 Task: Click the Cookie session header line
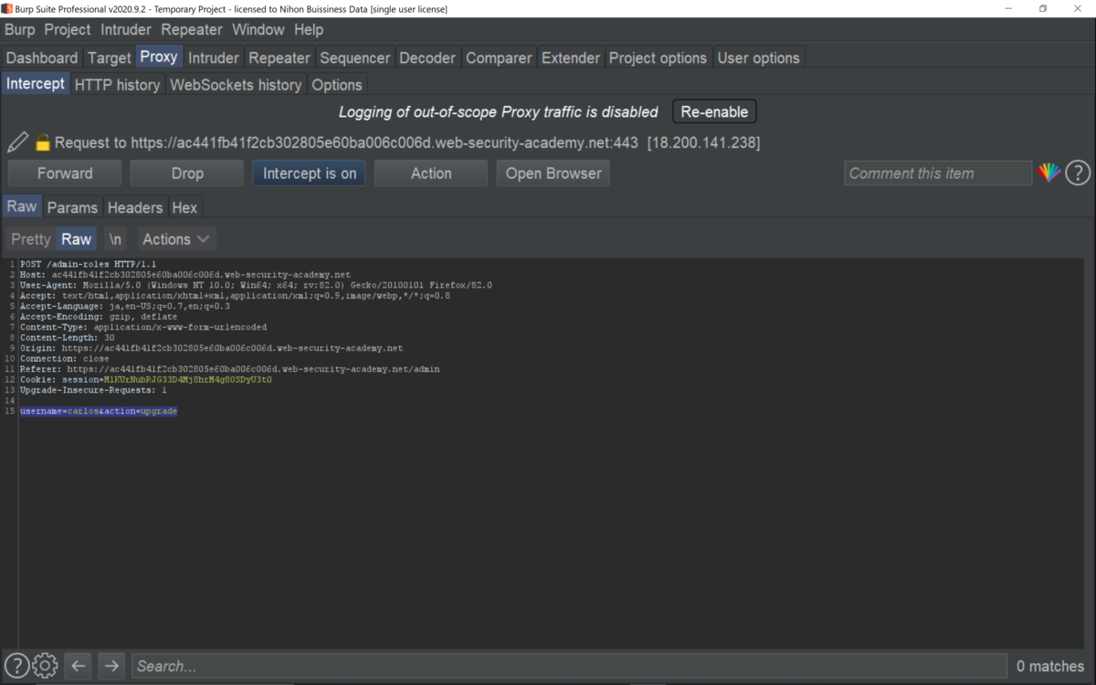point(146,380)
